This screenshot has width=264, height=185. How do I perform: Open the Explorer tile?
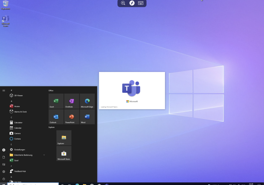[64, 138]
